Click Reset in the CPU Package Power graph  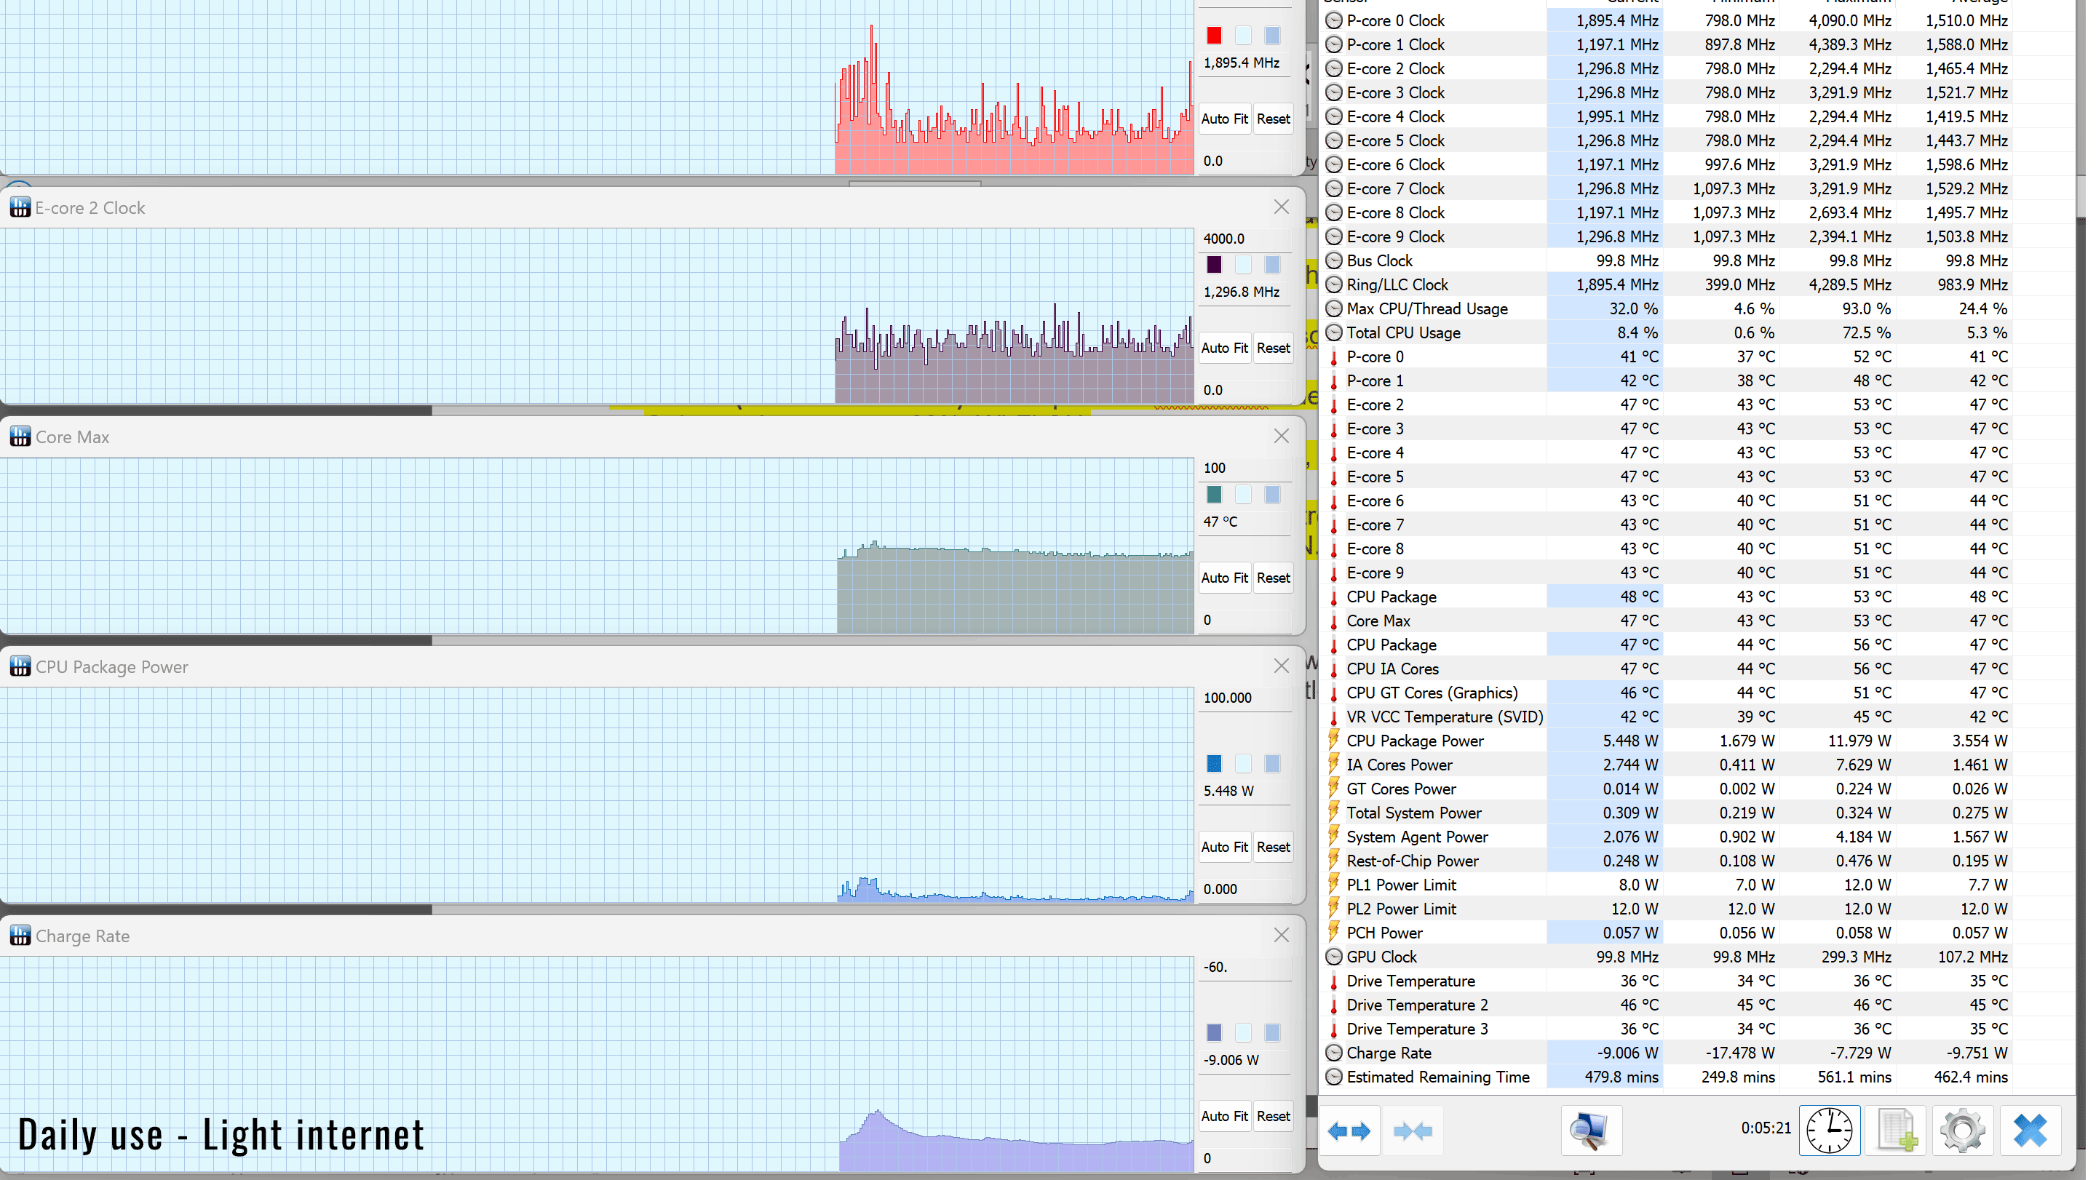click(x=1273, y=848)
